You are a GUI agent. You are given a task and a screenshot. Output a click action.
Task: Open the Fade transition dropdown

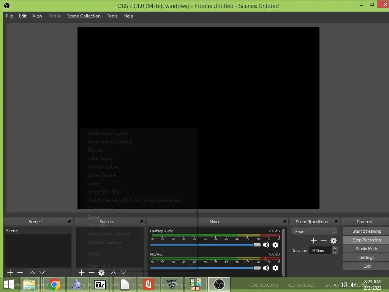(x=314, y=232)
